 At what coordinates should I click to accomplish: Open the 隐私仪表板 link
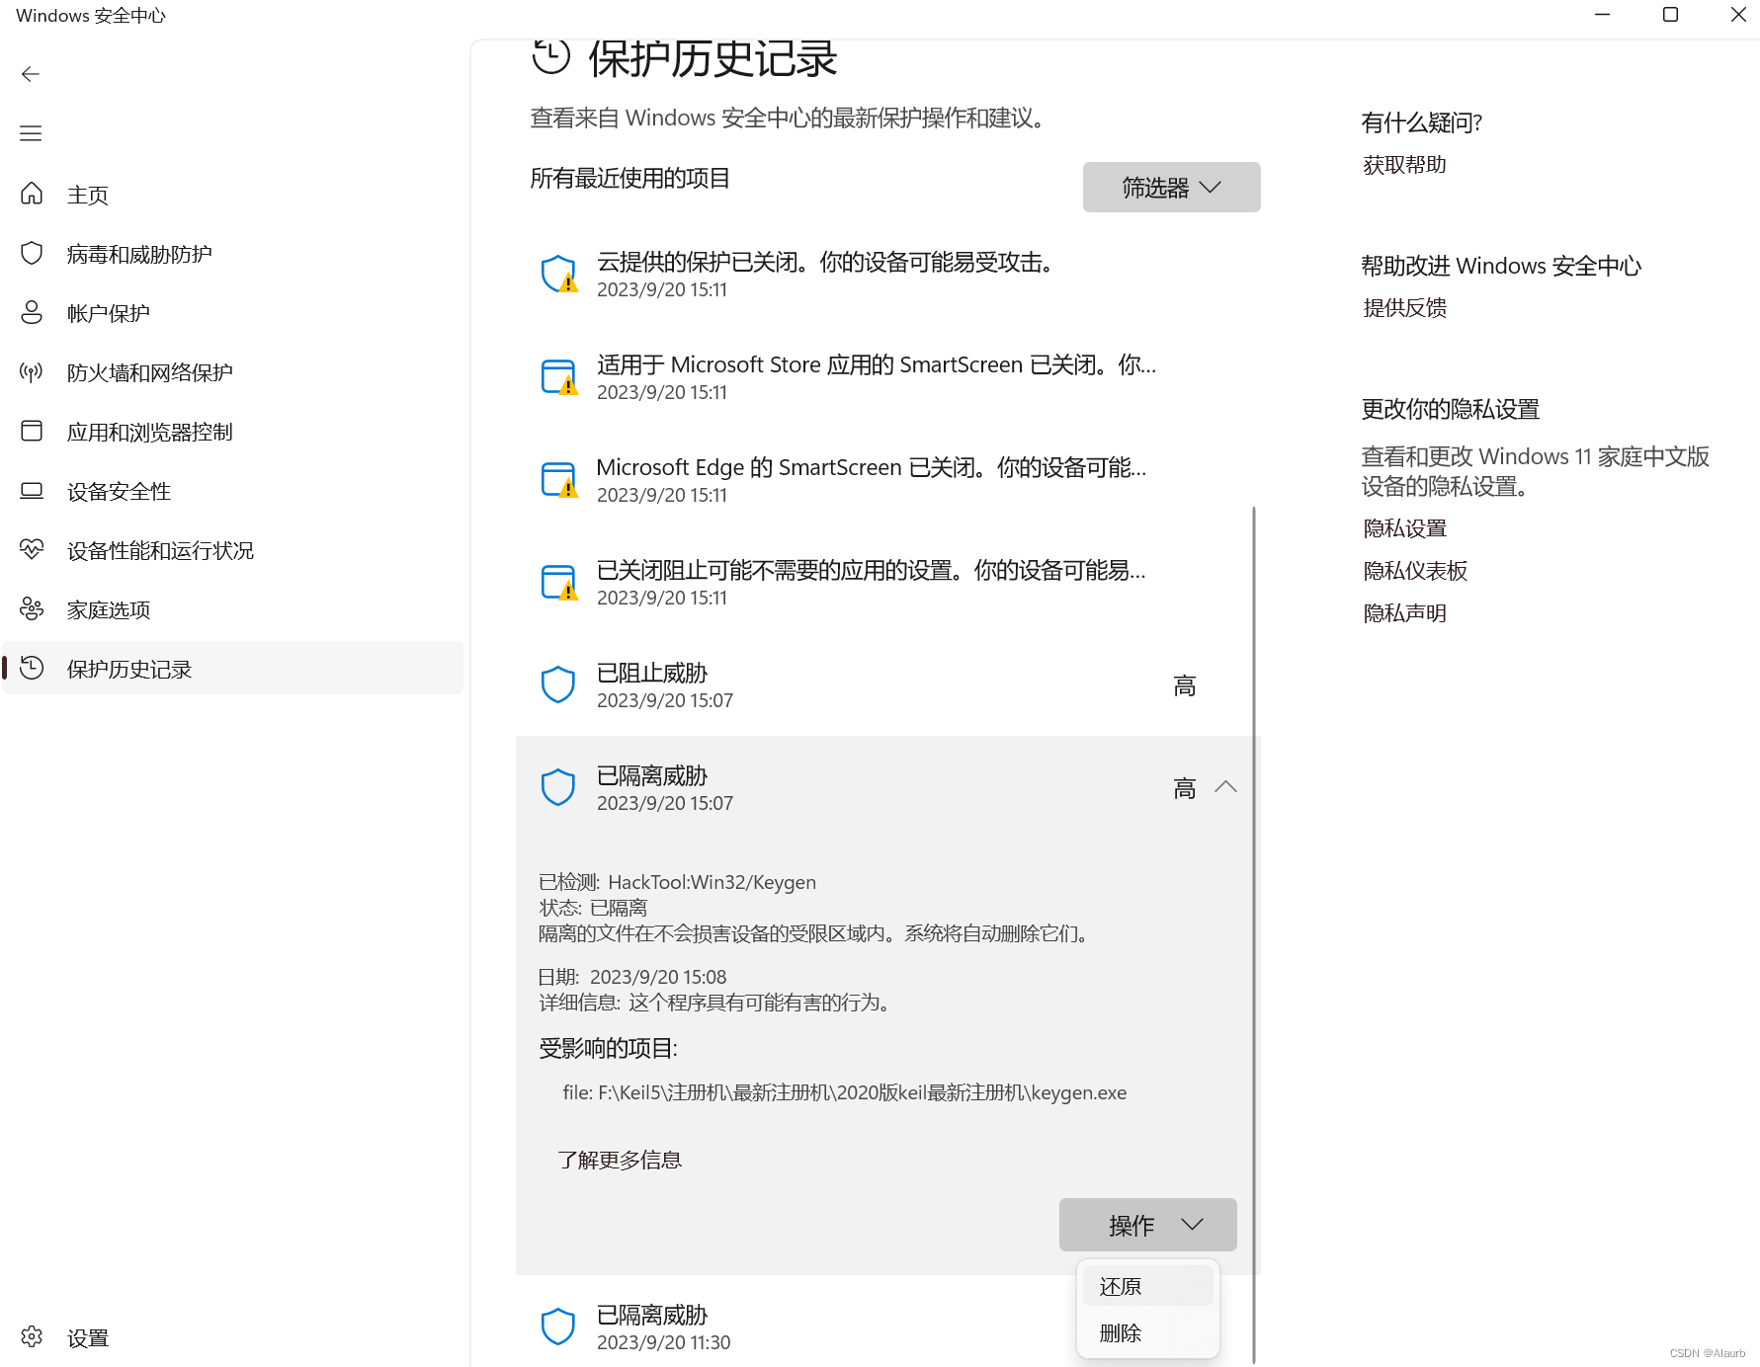[1415, 571]
